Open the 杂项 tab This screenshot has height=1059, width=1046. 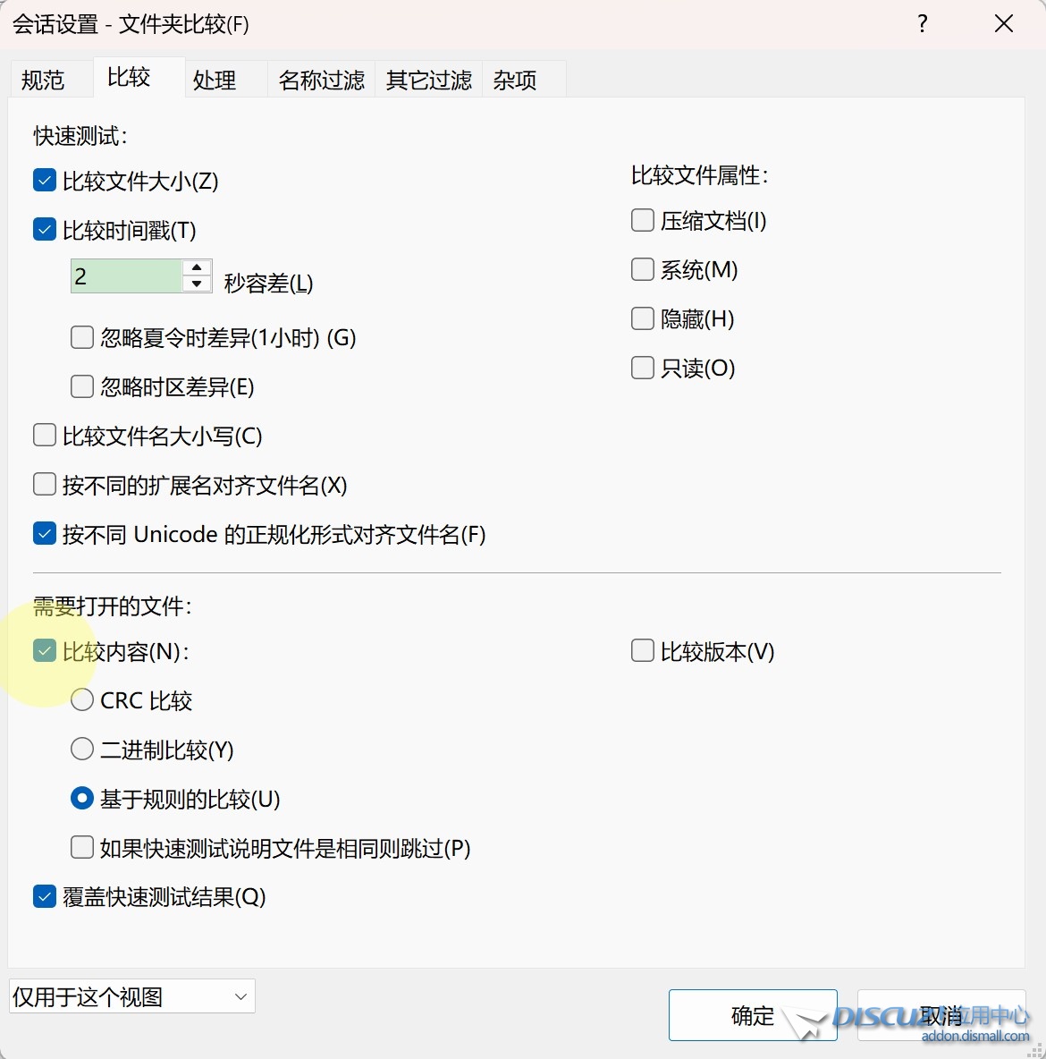coord(515,80)
